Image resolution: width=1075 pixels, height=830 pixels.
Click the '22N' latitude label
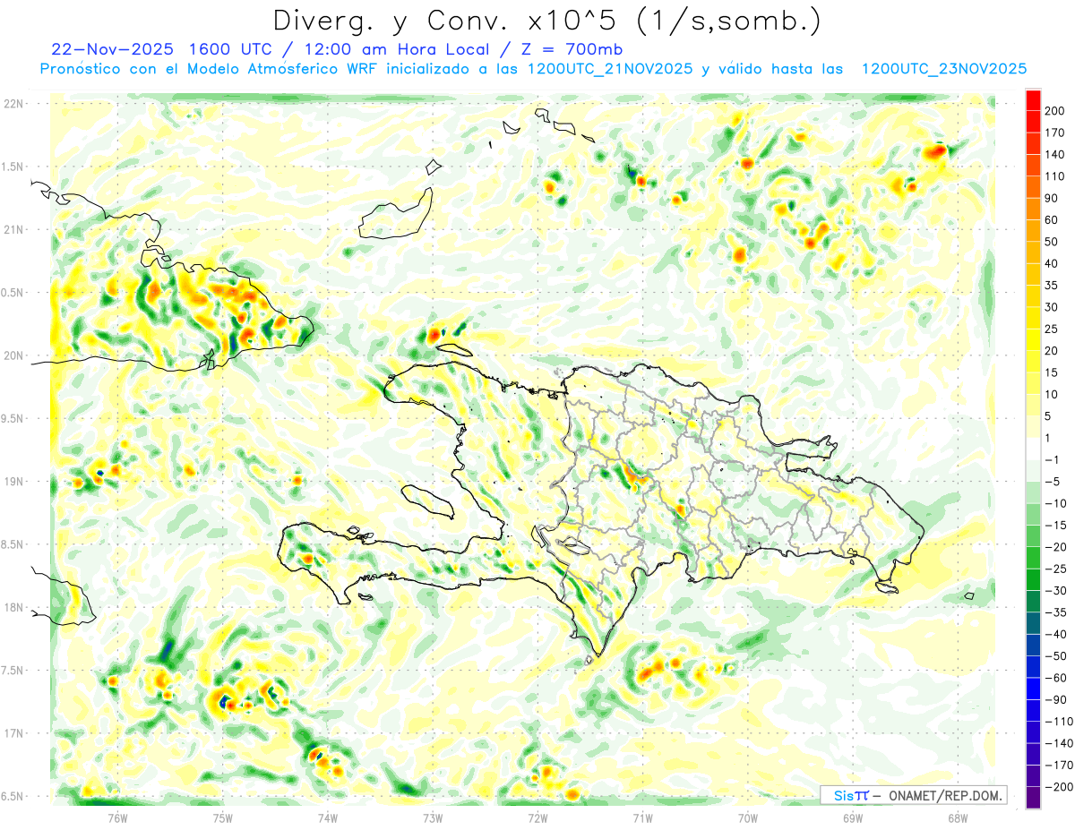13,104
